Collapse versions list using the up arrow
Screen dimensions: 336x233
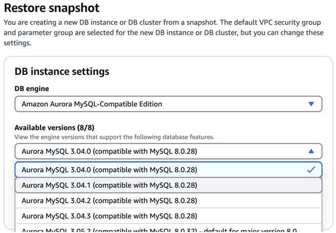(x=310, y=151)
